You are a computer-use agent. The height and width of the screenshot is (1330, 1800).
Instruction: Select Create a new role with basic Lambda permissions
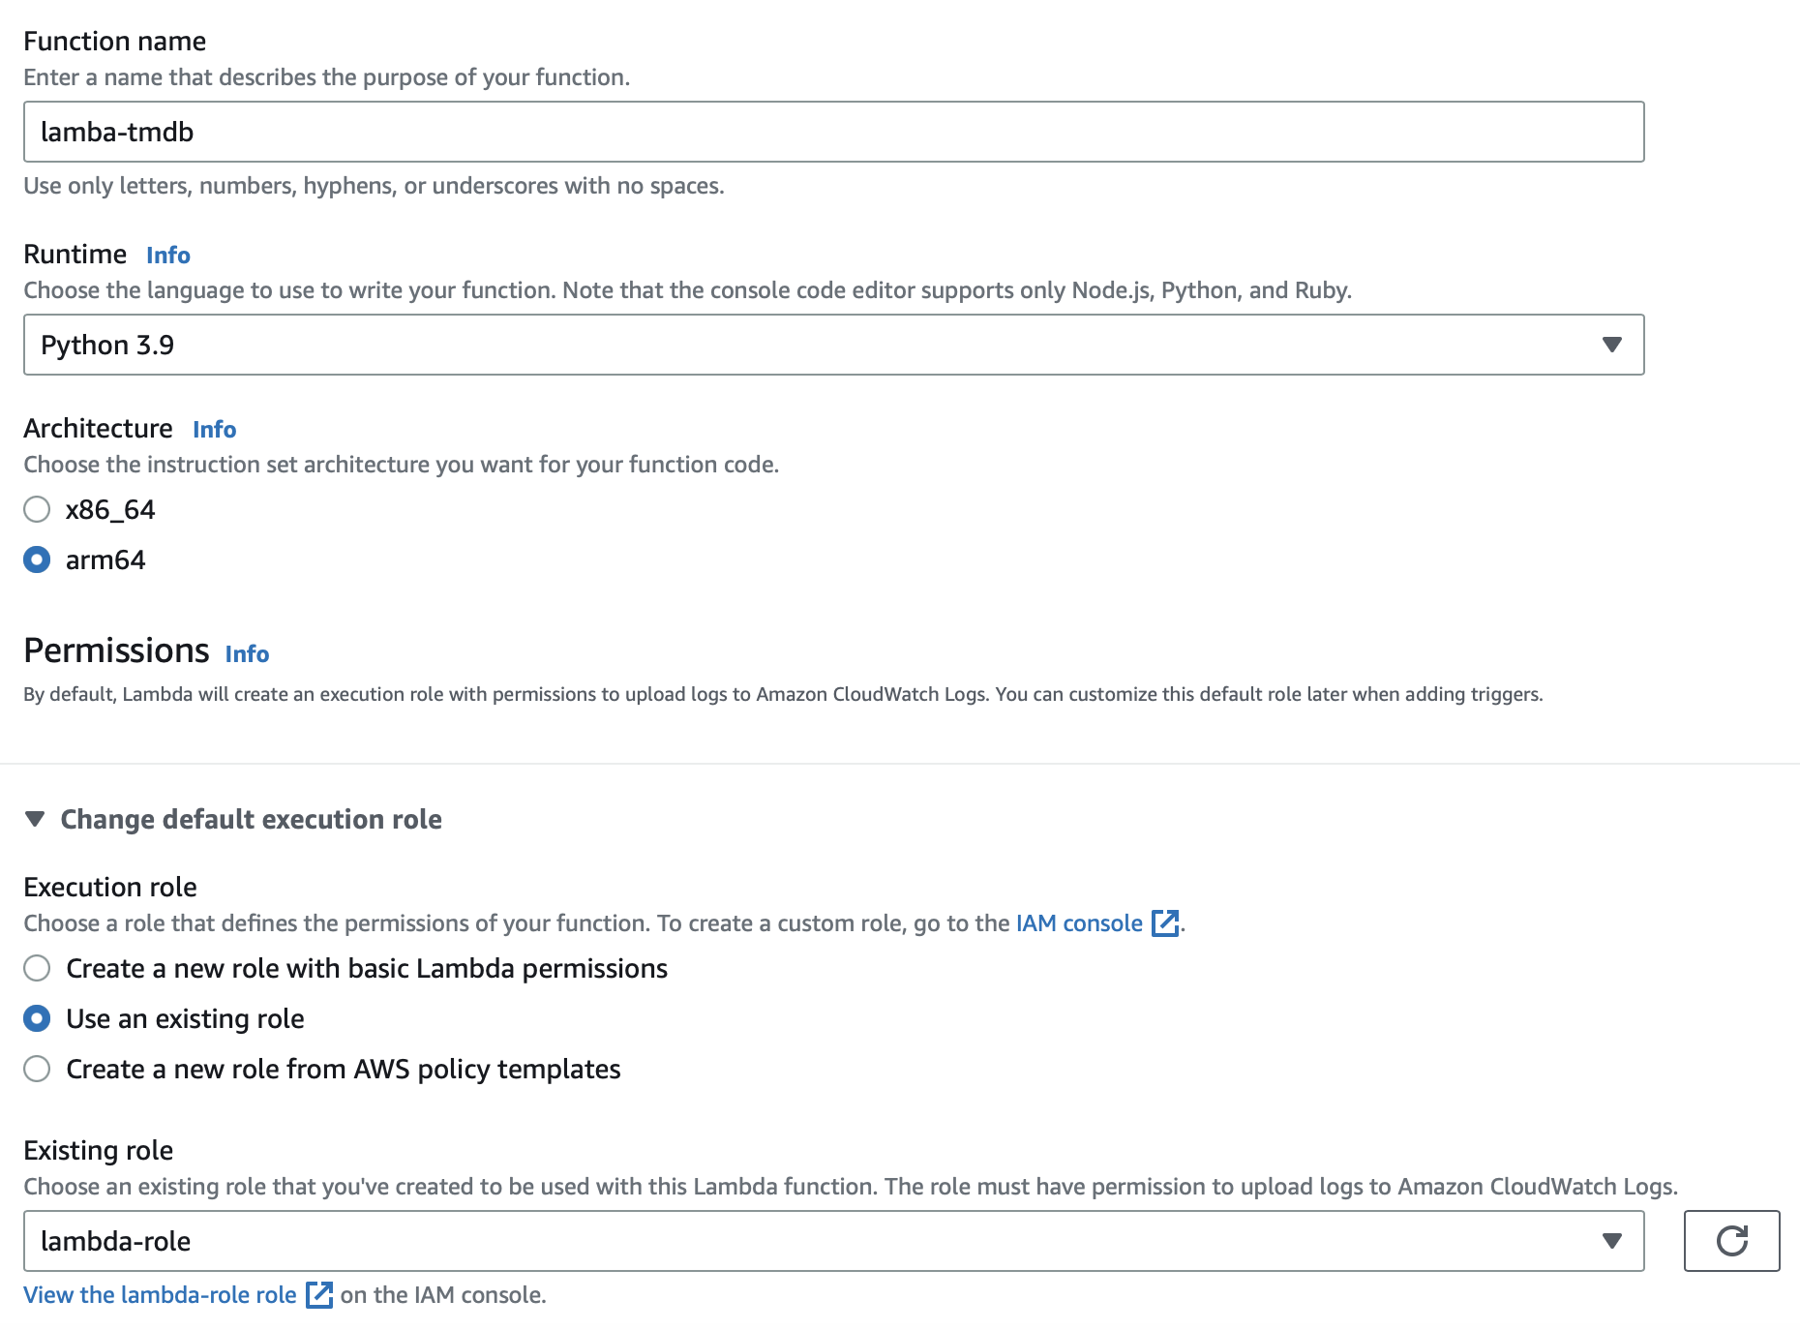coord(37,968)
